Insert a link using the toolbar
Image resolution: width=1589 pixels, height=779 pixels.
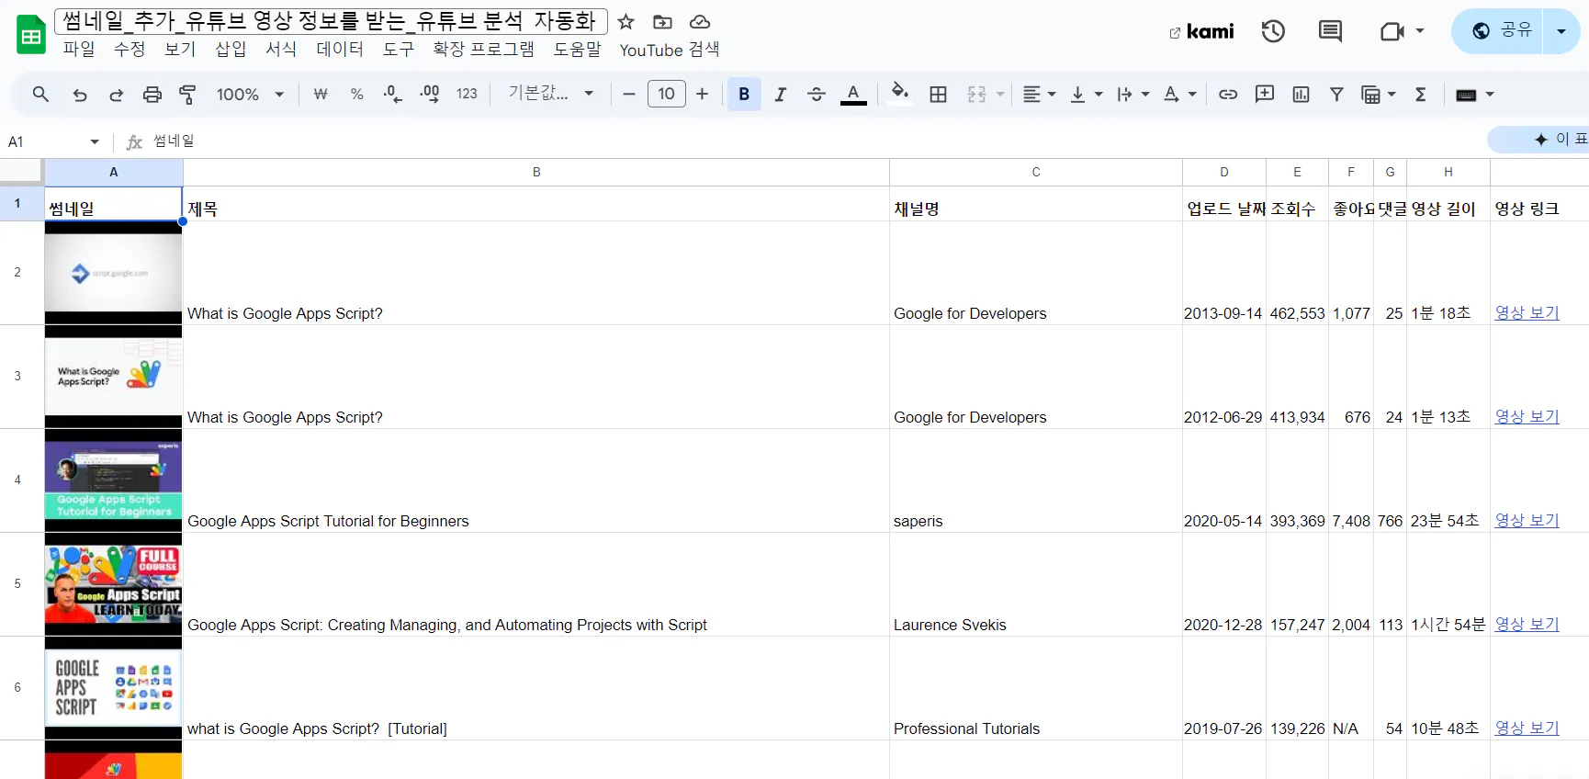point(1228,94)
